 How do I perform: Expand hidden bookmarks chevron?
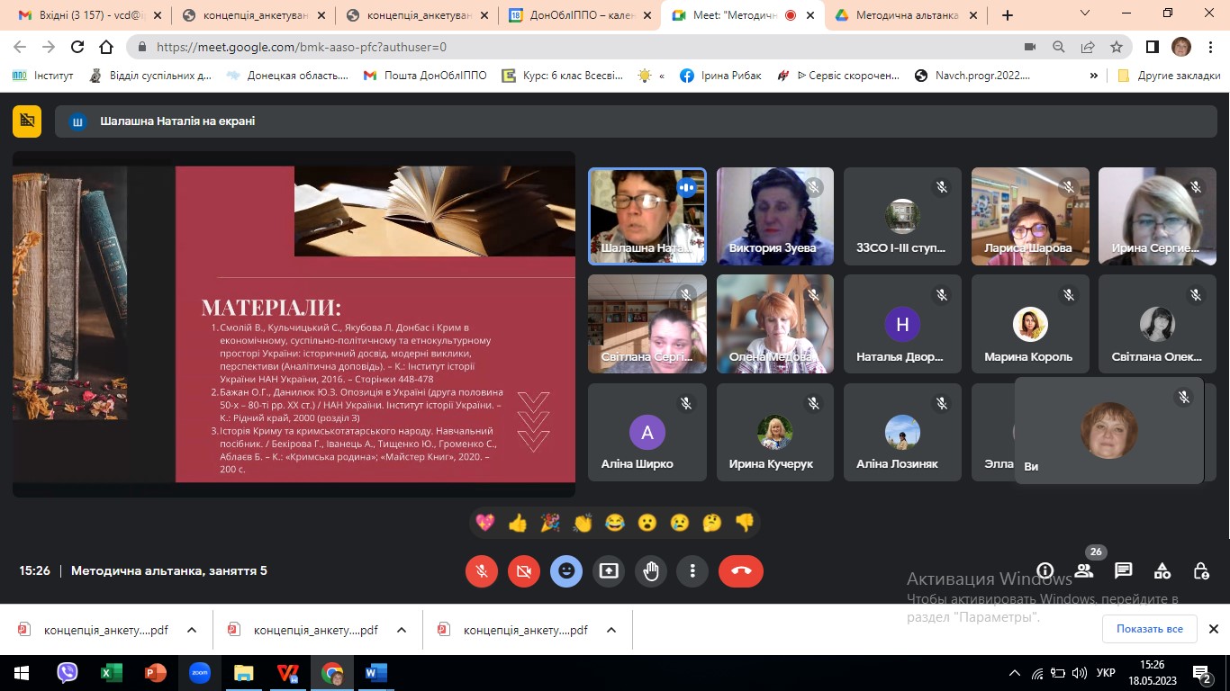pos(1094,76)
